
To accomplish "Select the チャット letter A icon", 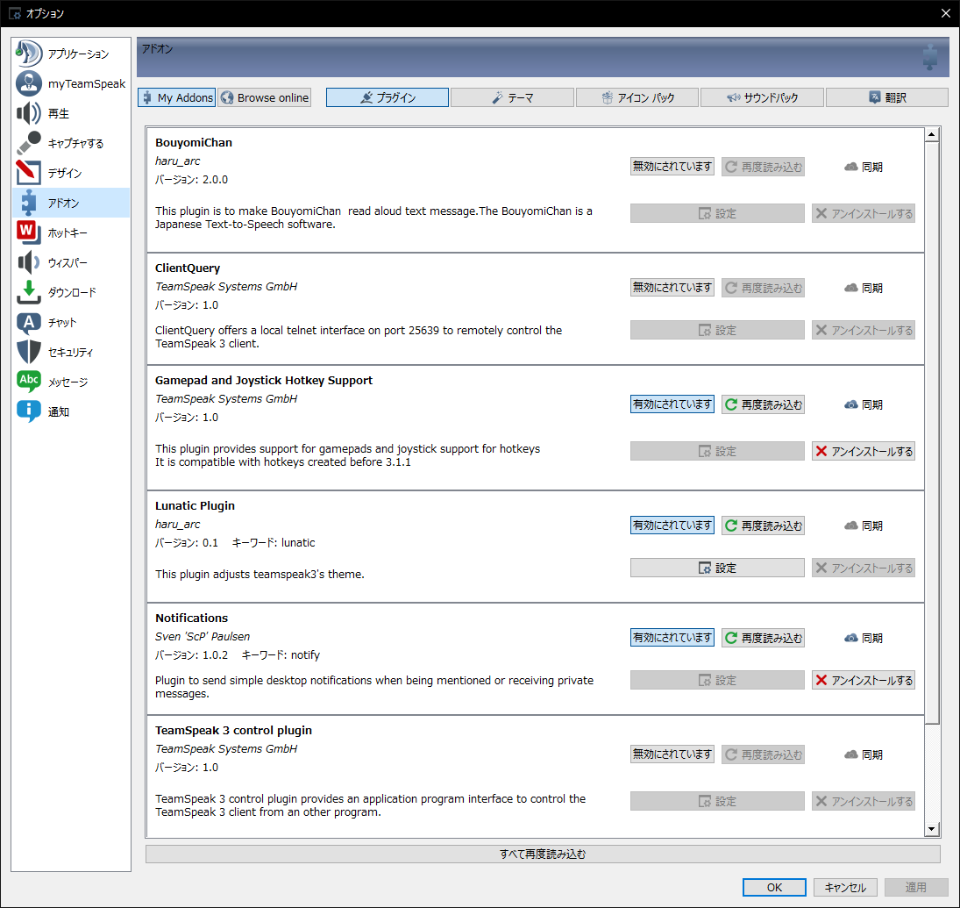I will (x=29, y=322).
